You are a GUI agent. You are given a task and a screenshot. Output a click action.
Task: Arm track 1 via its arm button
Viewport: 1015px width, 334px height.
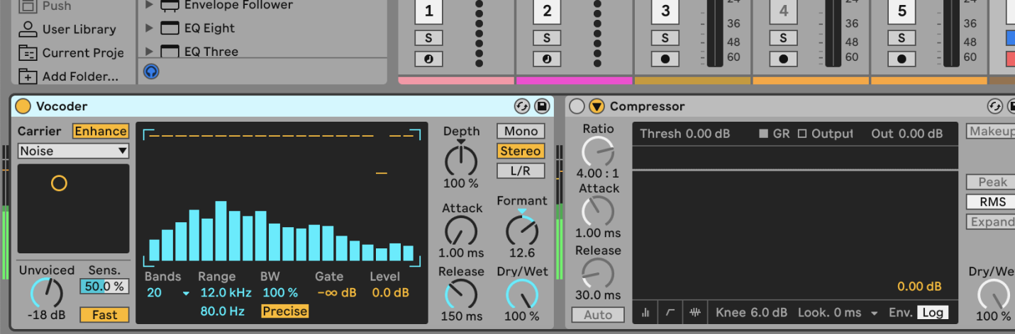pyautogui.click(x=428, y=59)
